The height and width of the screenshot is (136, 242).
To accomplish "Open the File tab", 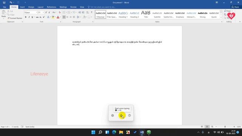I will tap(5, 7).
